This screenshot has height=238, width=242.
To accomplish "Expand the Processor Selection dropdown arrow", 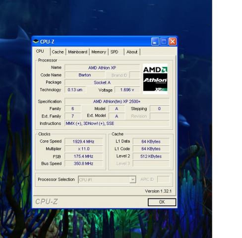I will 132,179.
